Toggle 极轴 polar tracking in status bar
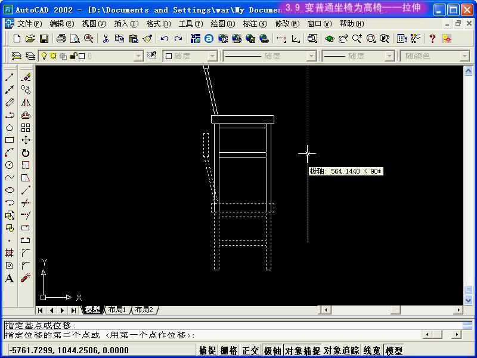 click(x=272, y=350)
